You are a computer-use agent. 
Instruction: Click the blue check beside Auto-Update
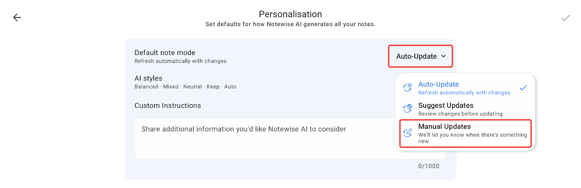523,88
